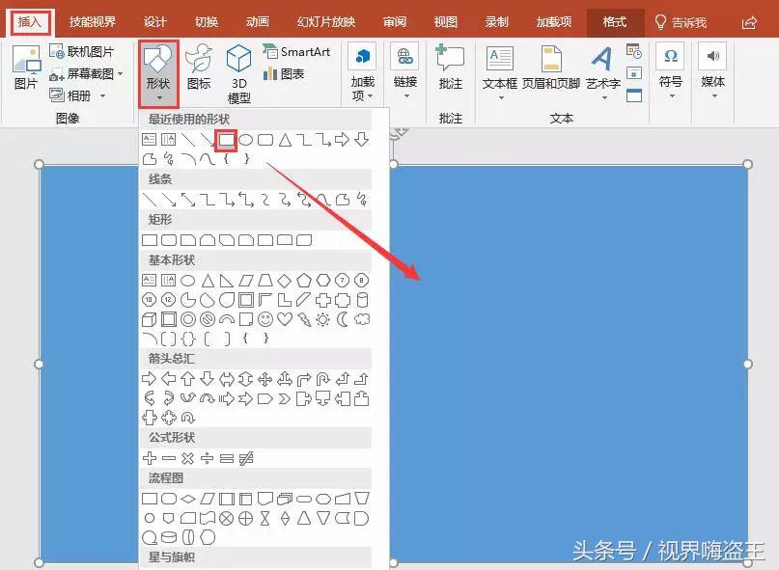Select Parallelogram in 基本形状
The width and height of the screenshot is (779, 570).
pos(246,281)
